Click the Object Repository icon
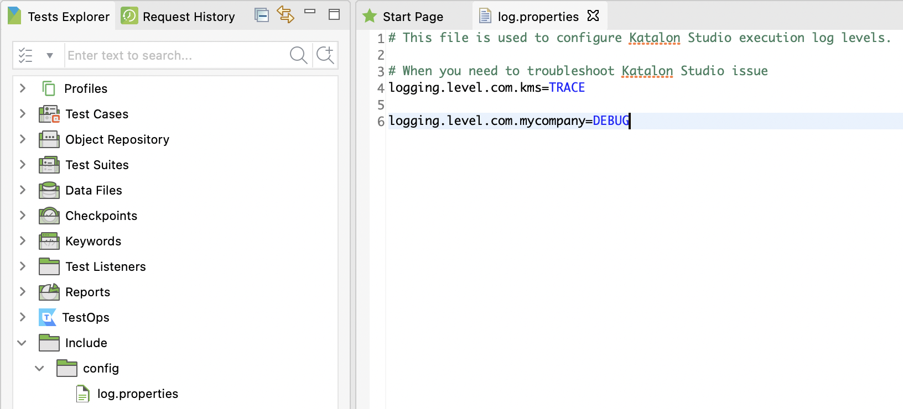The height and width of the screenshot is (409, 903). pos(49,140)
